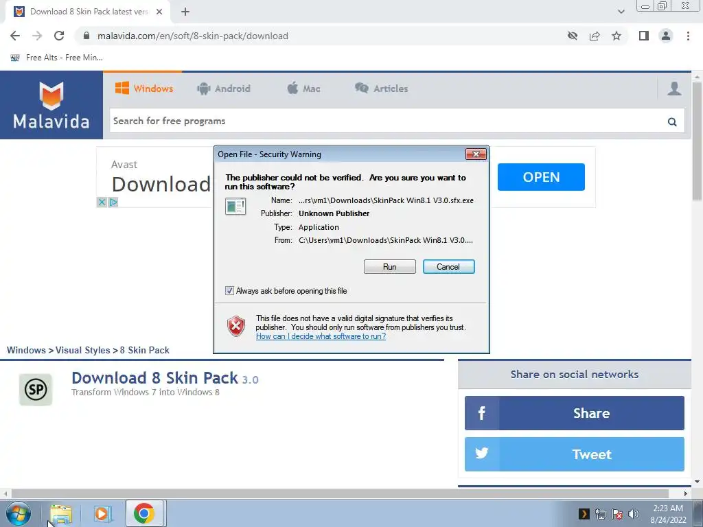The height and width of the screenshot is (527, 703).
Task: Open the Windows breadcrumb link
Action: click(x=26, y=350)
